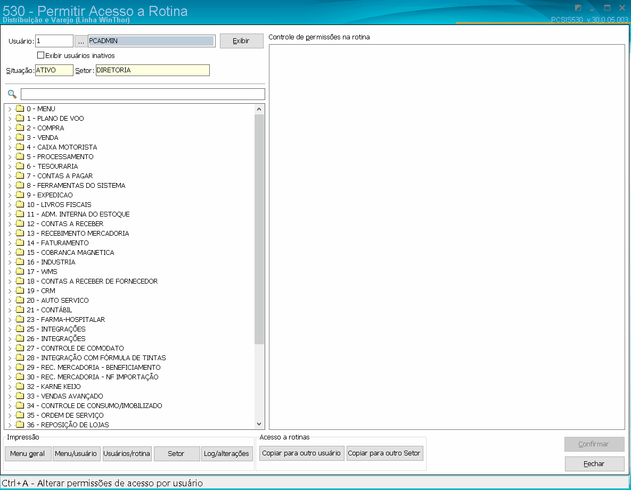
Task: Click the Situação ATIVO field
Action: point(54,70)
